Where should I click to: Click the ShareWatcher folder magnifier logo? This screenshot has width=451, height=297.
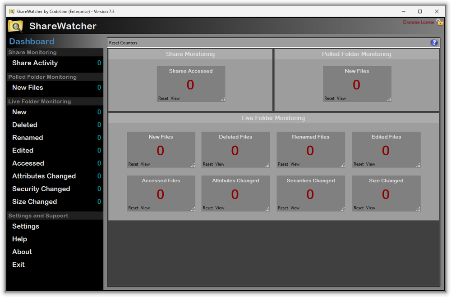[x=15, y=26]
